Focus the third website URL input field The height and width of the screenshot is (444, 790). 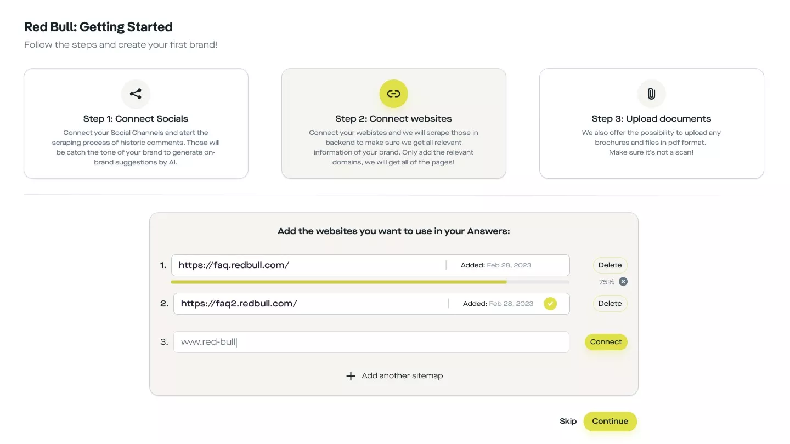click(371, 342)
